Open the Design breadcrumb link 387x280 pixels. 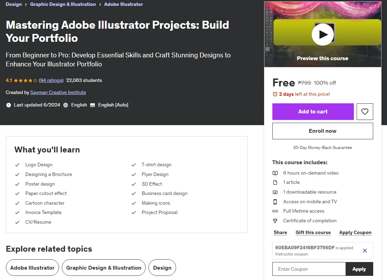[x=13, y=4]
